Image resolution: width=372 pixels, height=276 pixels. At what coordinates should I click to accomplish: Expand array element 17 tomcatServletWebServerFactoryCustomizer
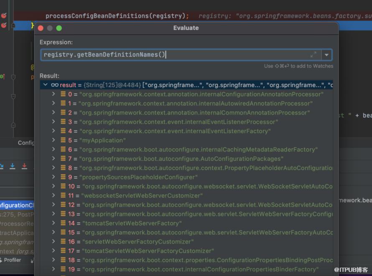coord(54,251)
